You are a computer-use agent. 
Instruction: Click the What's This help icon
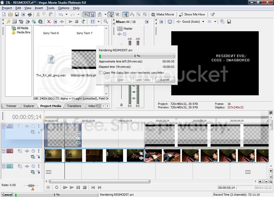pyautogui.click(x=212, y=14)
